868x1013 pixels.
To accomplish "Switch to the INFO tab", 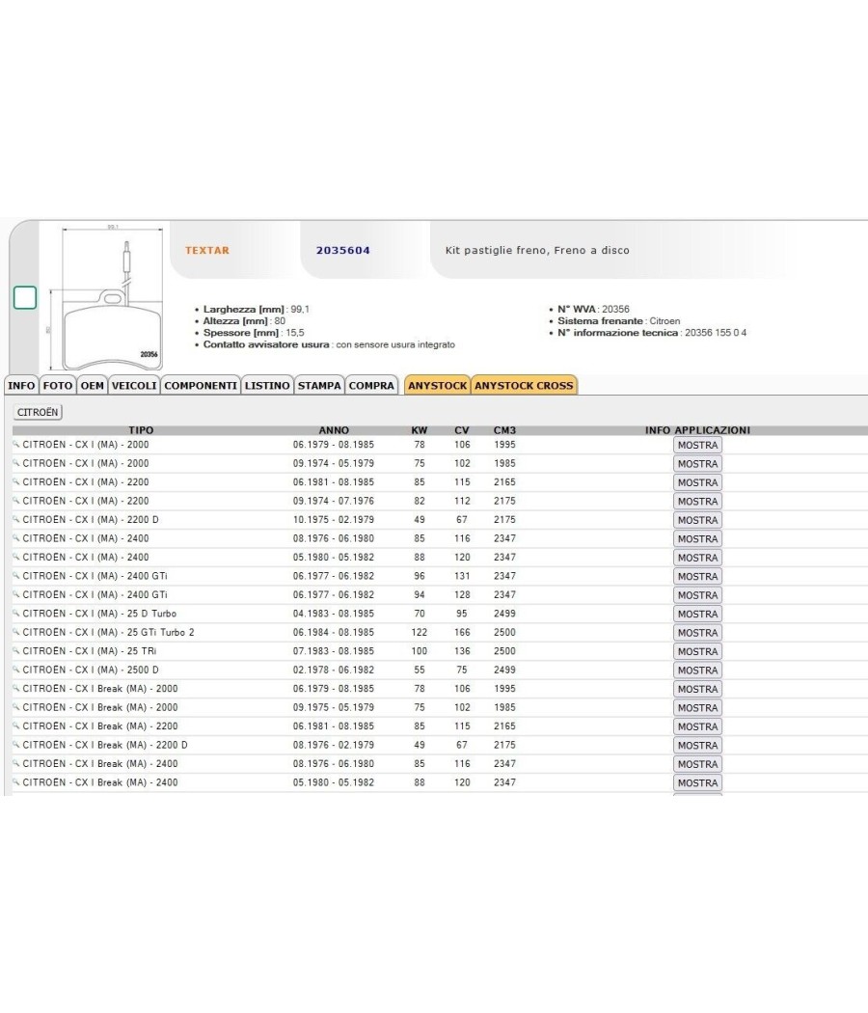I will (x=21, y=385).
